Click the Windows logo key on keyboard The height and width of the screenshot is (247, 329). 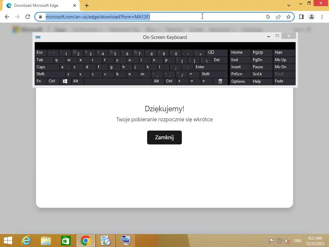click(x=65, y=81)
